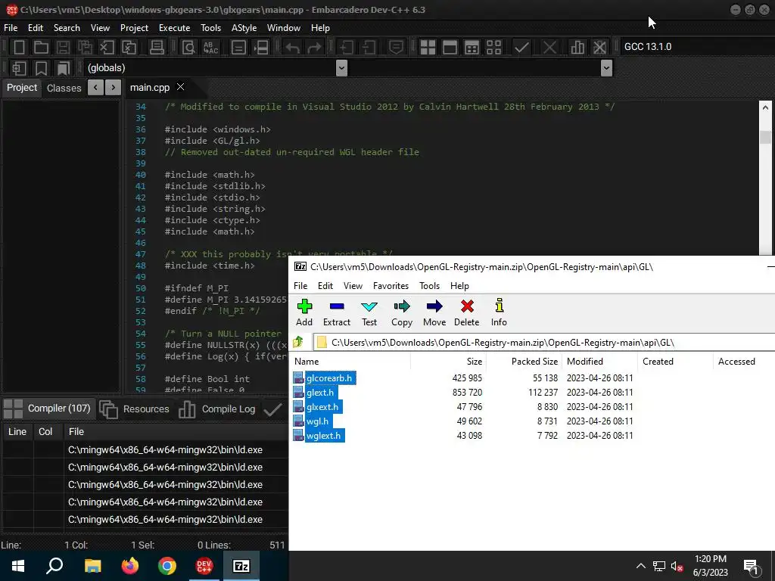Image resolution: width=775 pixels, height=581 pixels.
Task: Click the Save floppy disk icon
Action: (x=63, y=48)
